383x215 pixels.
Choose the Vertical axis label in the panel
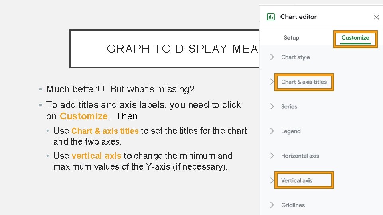tap(297, 181)
